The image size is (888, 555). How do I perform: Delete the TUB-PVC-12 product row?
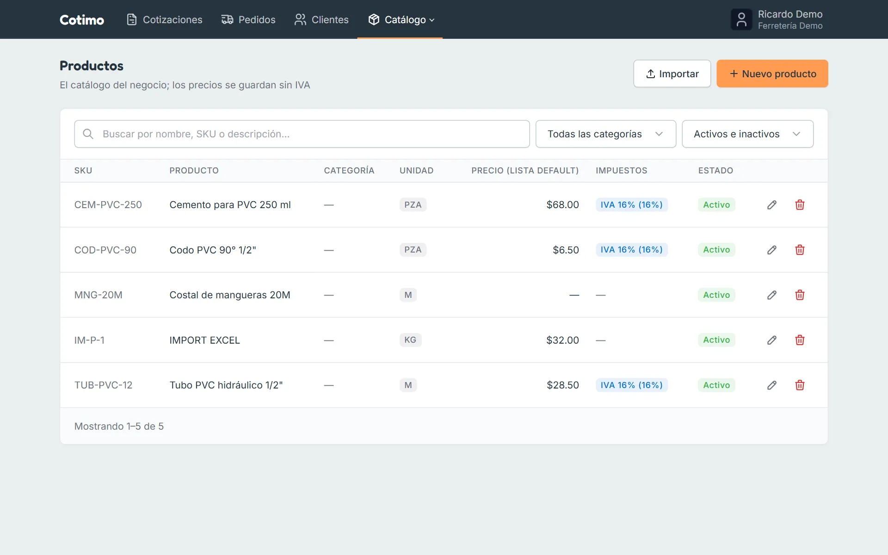(x=800, y=385)
